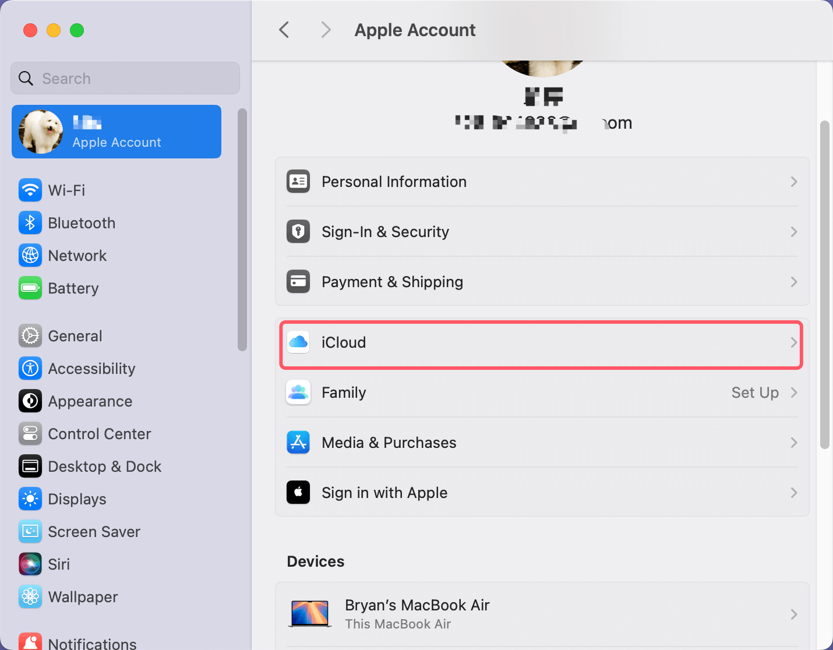Select the Appearance icon
The image size is (833, 650).
tap(30, 401)
